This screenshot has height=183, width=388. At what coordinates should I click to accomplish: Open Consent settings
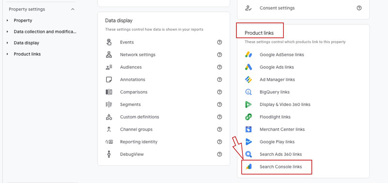tap(277, 8)
